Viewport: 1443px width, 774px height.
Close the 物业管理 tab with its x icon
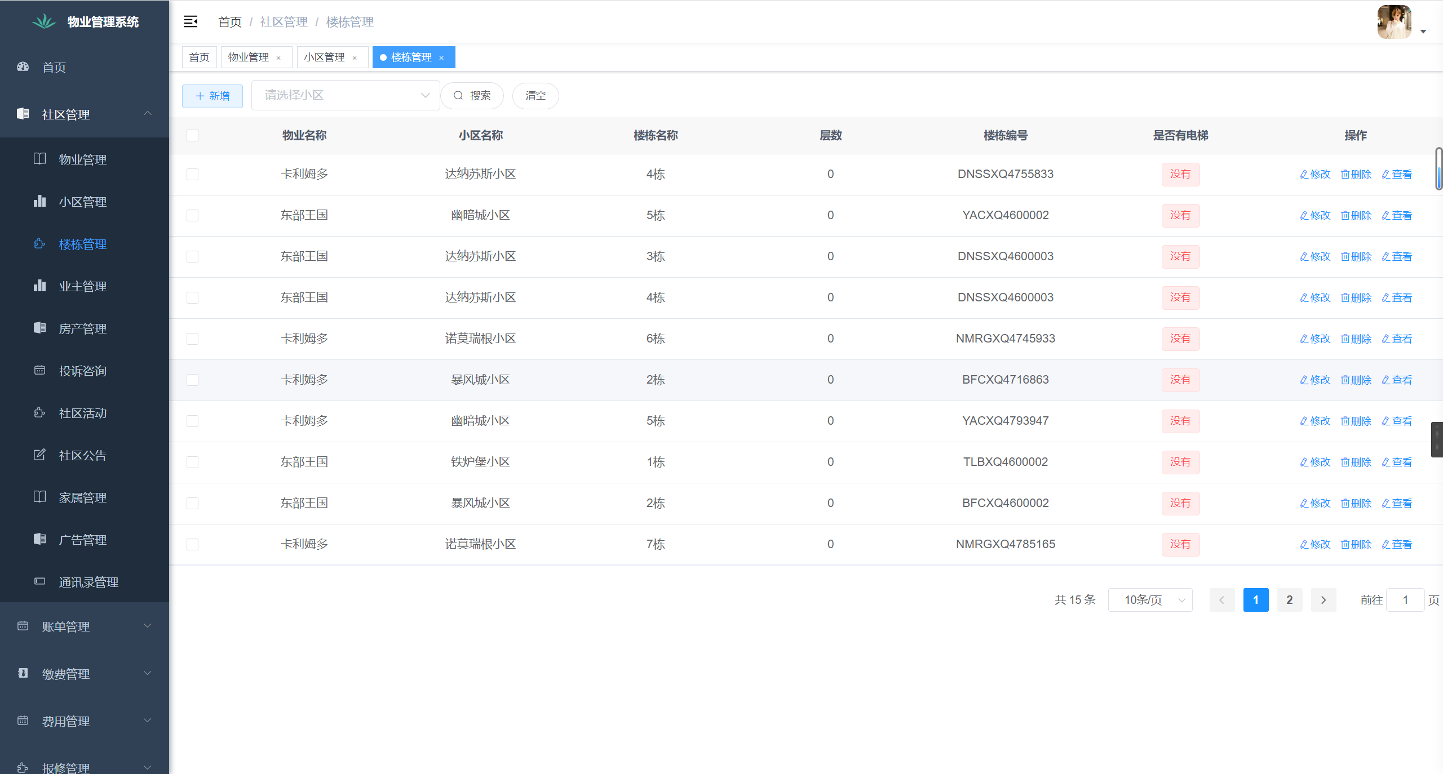278,57
